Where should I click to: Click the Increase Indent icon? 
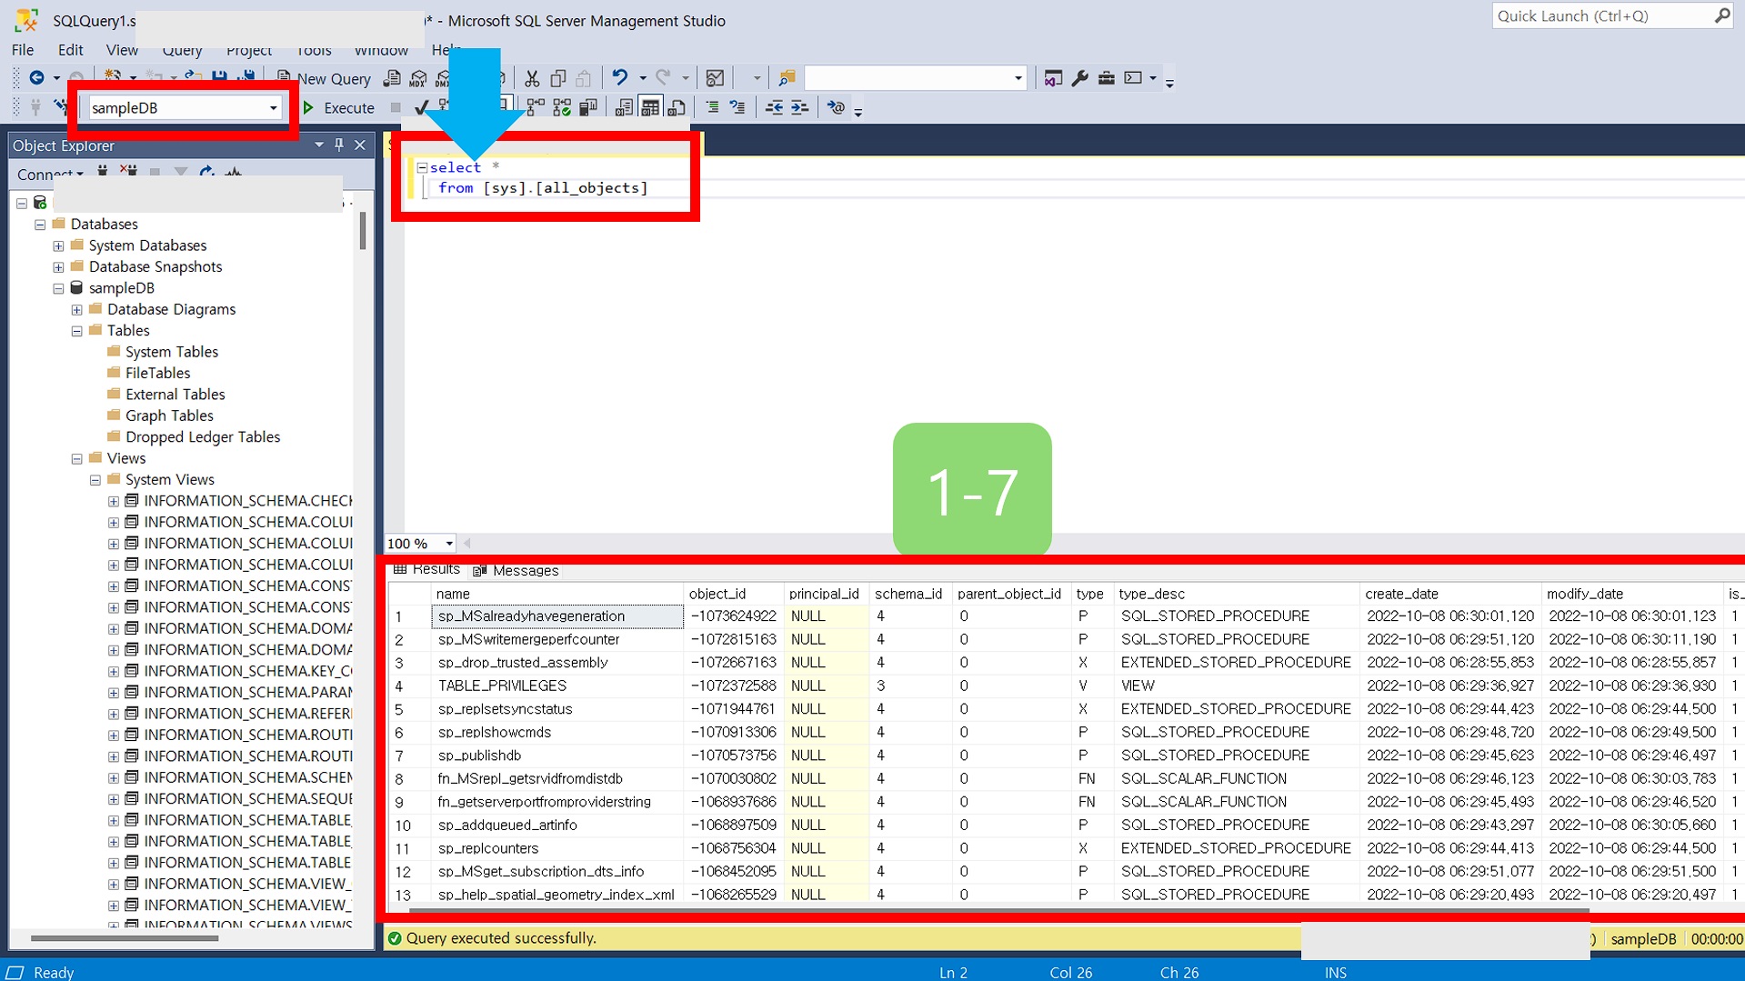tap(799, 107)
